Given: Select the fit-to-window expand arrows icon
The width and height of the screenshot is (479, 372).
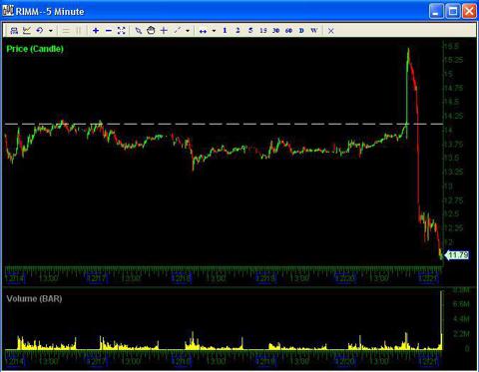Looking at the screenshot, I should click(x=122, y=31).
